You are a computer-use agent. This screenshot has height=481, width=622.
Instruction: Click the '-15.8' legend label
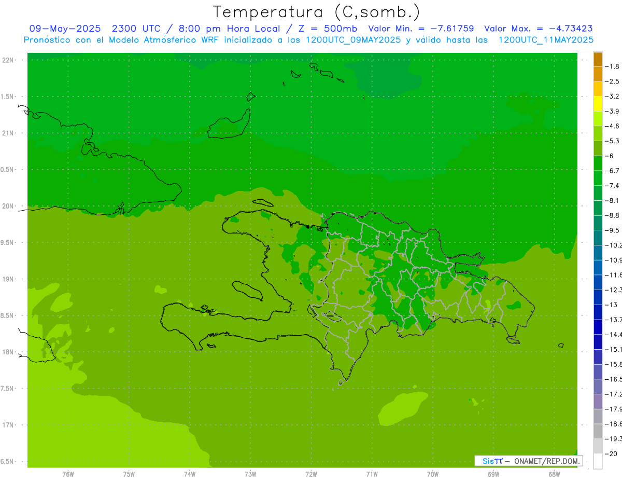pyautogui.click(x=613, y=364)
